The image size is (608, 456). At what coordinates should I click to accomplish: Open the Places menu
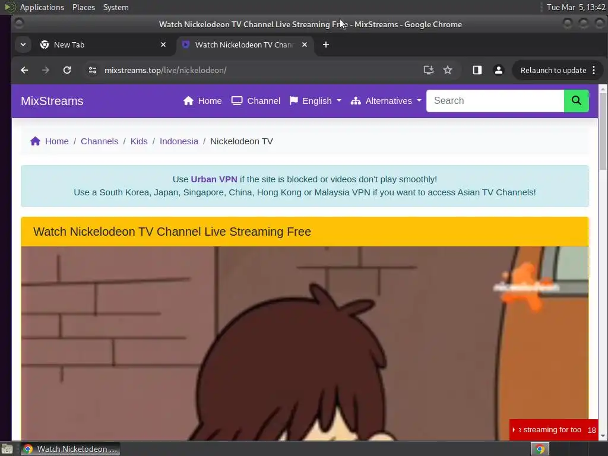(83, 7)
